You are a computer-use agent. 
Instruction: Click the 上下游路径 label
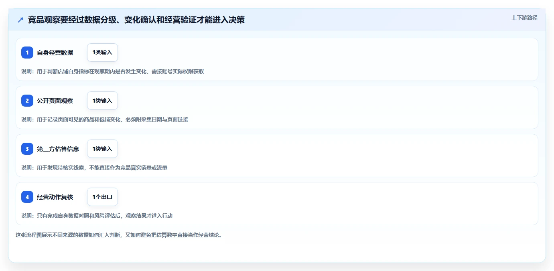pyautogui.click(x=524, y=18)
